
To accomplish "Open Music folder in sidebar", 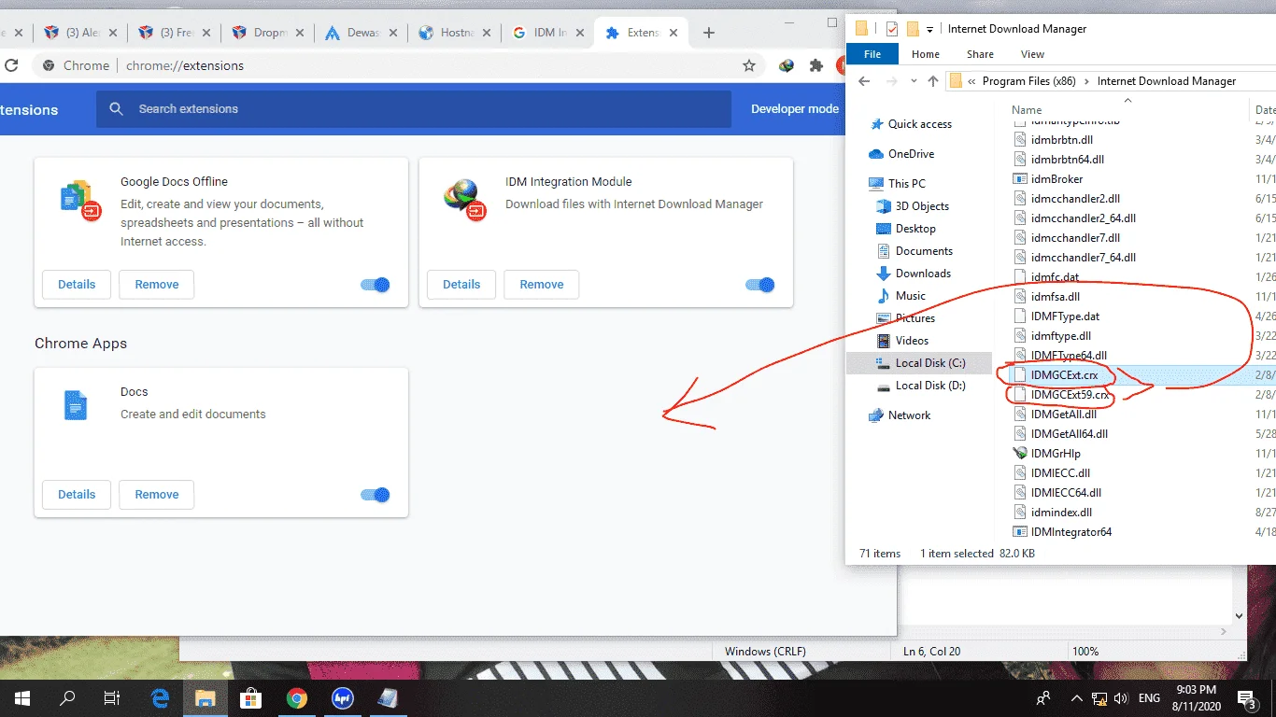I will [x=910, y=296].
